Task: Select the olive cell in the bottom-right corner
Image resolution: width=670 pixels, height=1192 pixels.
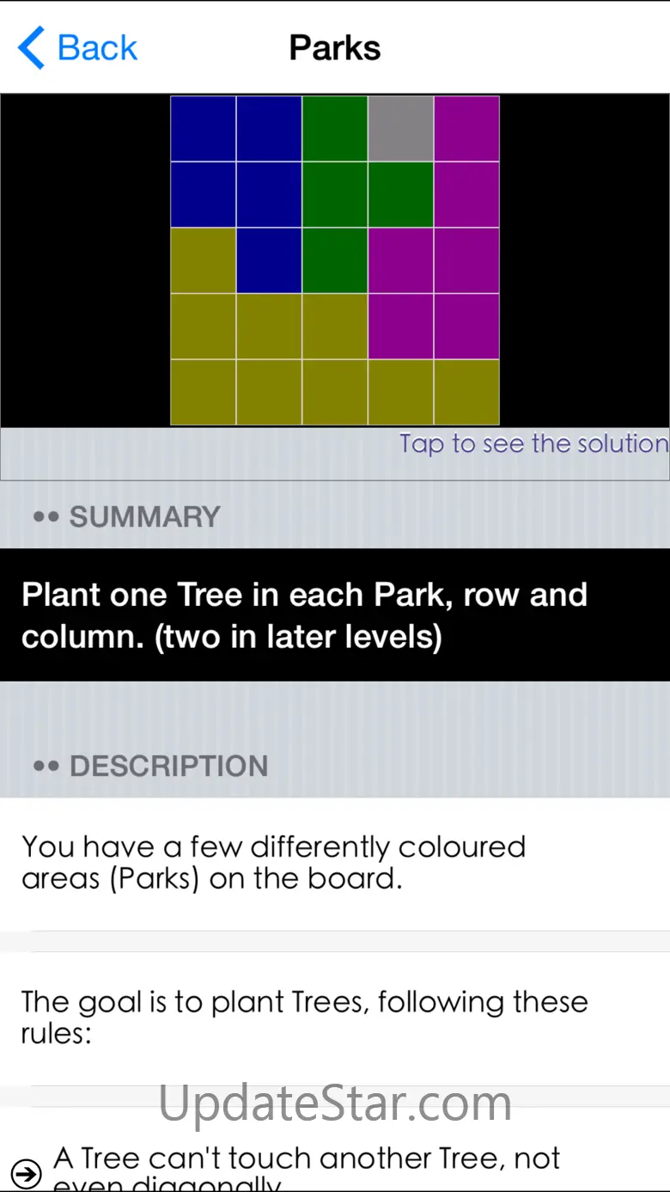Action: tap(466, 392)
